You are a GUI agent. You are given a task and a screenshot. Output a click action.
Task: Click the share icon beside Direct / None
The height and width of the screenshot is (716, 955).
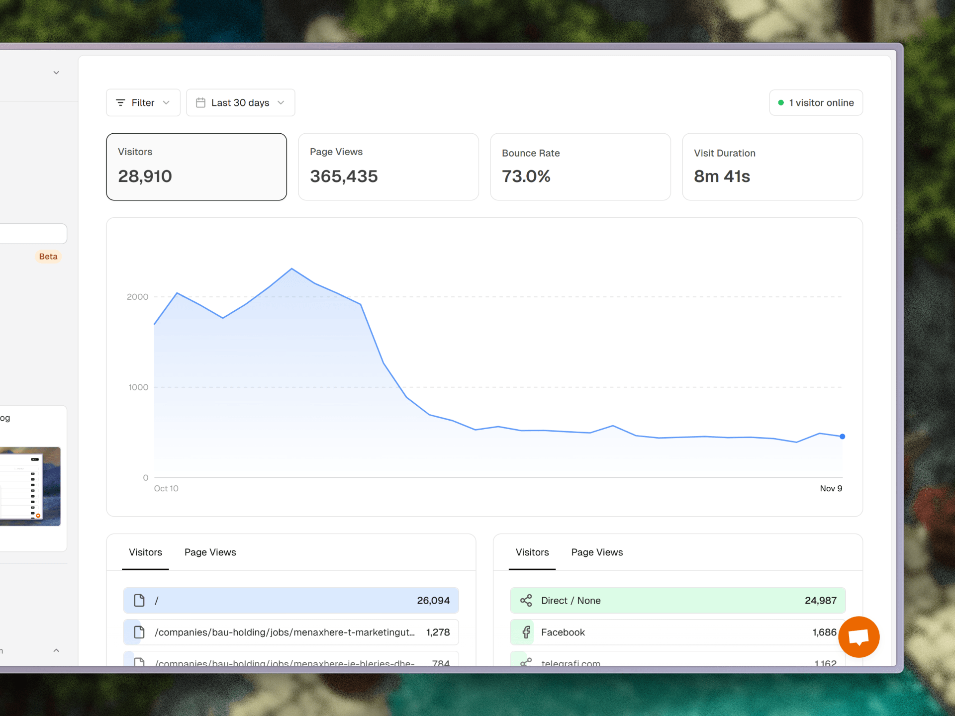coord(526,600)
